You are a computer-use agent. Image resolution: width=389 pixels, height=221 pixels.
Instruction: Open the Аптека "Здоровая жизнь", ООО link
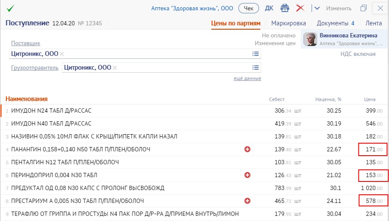point(193,8)
